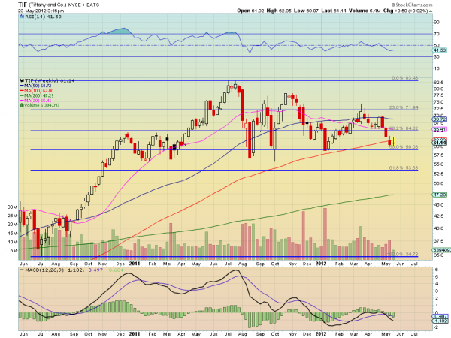
Task: Click the -0.497 MACD axis value tag
Action: [439, 316]
